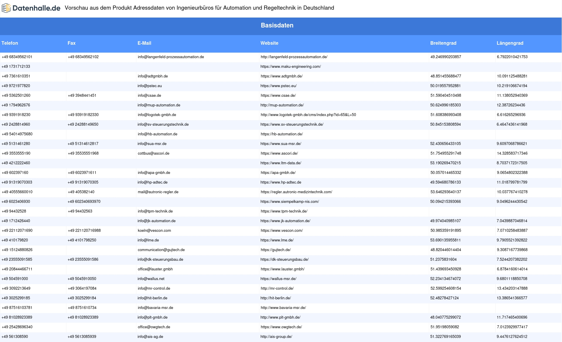Open the siempelkamp-nis.com website link
562x342 pixels.
(x=290, y=202)
